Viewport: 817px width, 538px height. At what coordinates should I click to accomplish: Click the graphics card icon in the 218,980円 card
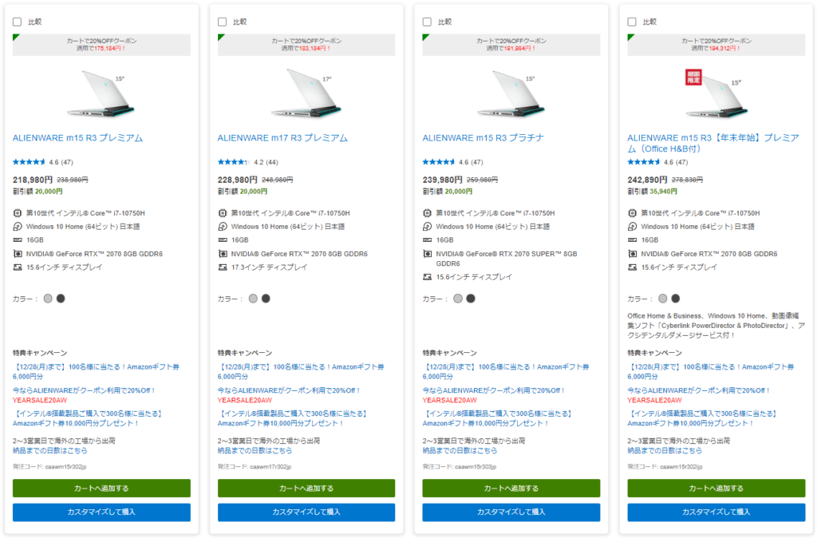click(18, 254)
